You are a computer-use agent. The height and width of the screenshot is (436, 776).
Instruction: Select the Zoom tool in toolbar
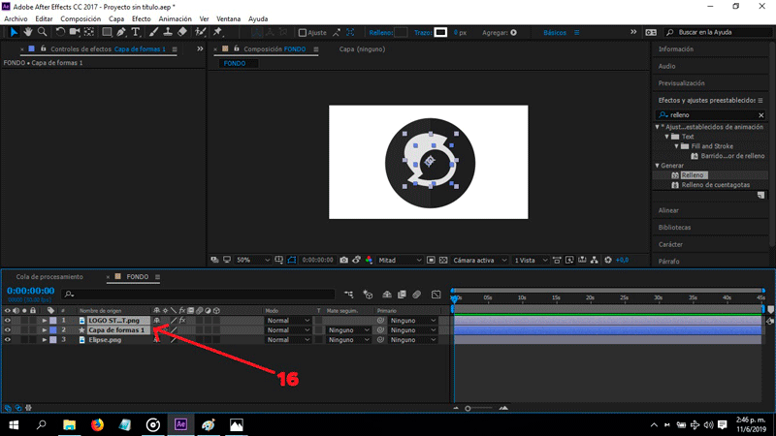pyautogui.click(x=43, y=32)
